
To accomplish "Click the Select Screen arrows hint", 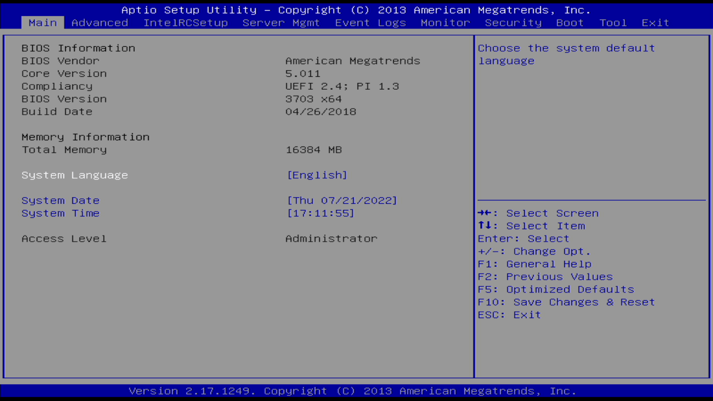I will tap(538, 213).
